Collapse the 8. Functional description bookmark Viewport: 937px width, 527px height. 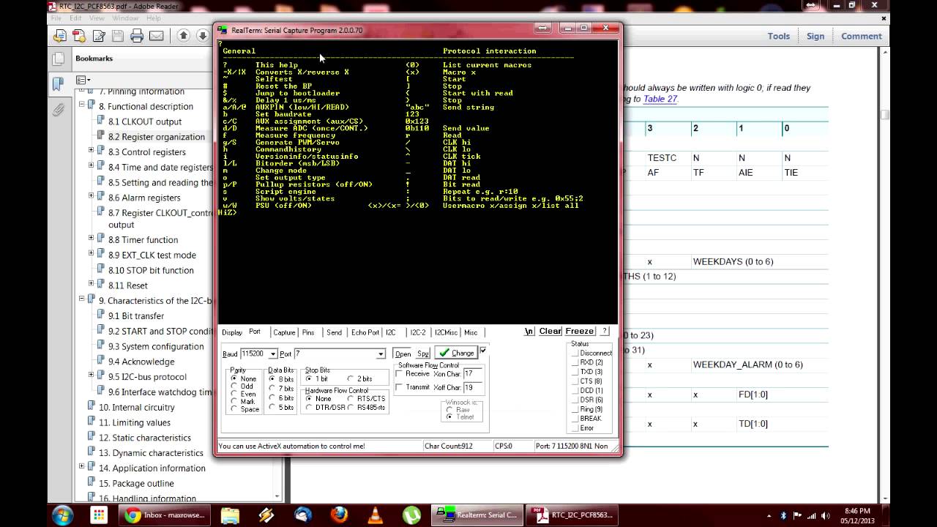click(82, 105)
